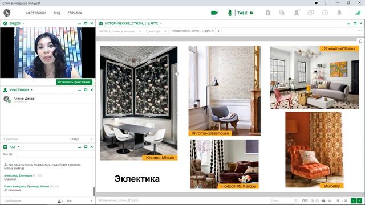Screen dimensions: 365x205
Task: Click the copy-page icon at slide corner
Action: tap(360, 42)
